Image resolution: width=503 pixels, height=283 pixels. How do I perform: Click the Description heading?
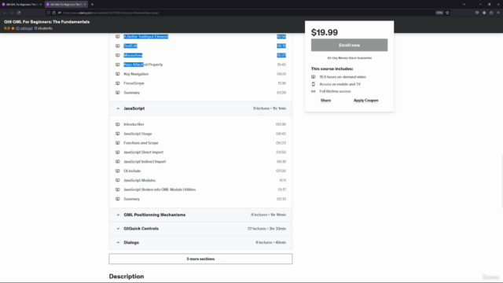(x=127, y=276)
